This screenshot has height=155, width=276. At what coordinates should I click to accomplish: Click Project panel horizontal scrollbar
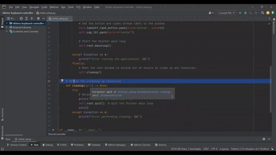pyautogui.click(x=14, y=135)
